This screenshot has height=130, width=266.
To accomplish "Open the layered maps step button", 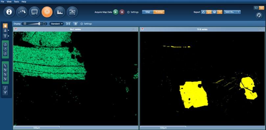I will (47, 12).
